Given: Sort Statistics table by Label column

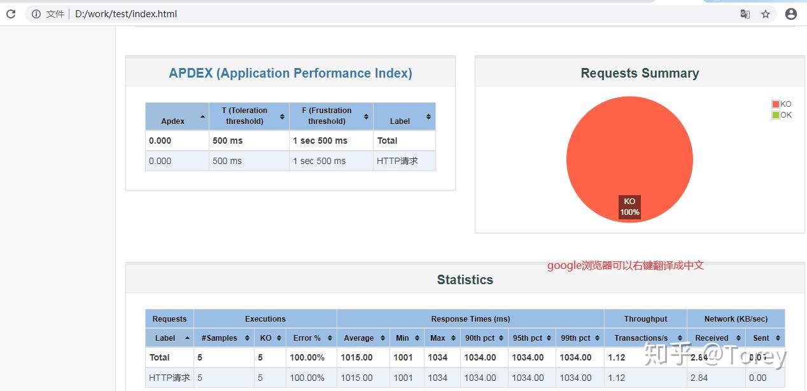Looking at the screenshot, I should (169, 338).
